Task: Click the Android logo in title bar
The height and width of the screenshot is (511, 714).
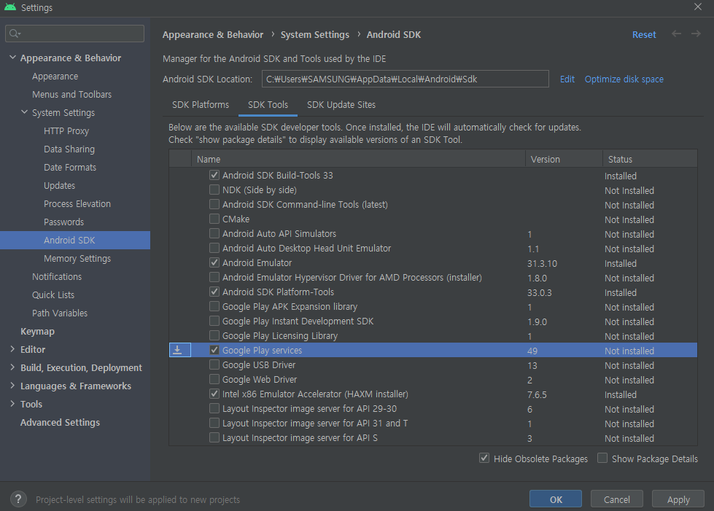Action: [x=10, y=7]
